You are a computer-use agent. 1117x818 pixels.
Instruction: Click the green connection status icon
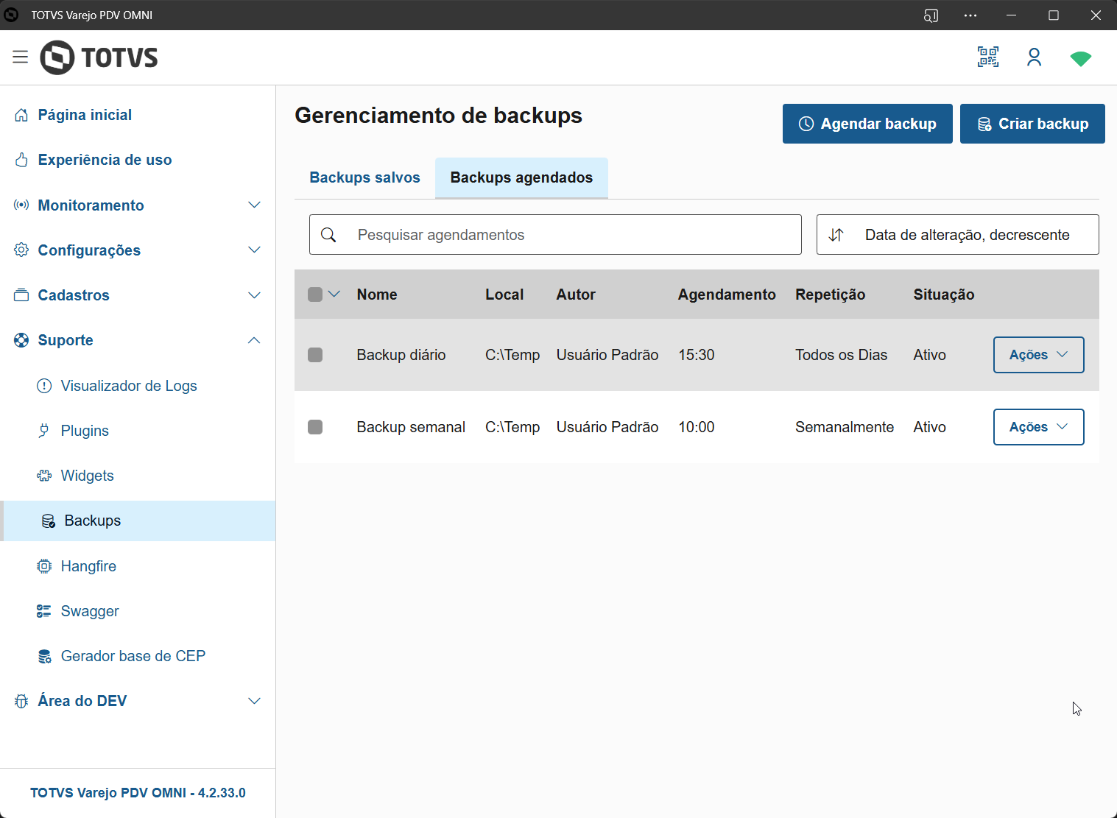(1080, 58)
